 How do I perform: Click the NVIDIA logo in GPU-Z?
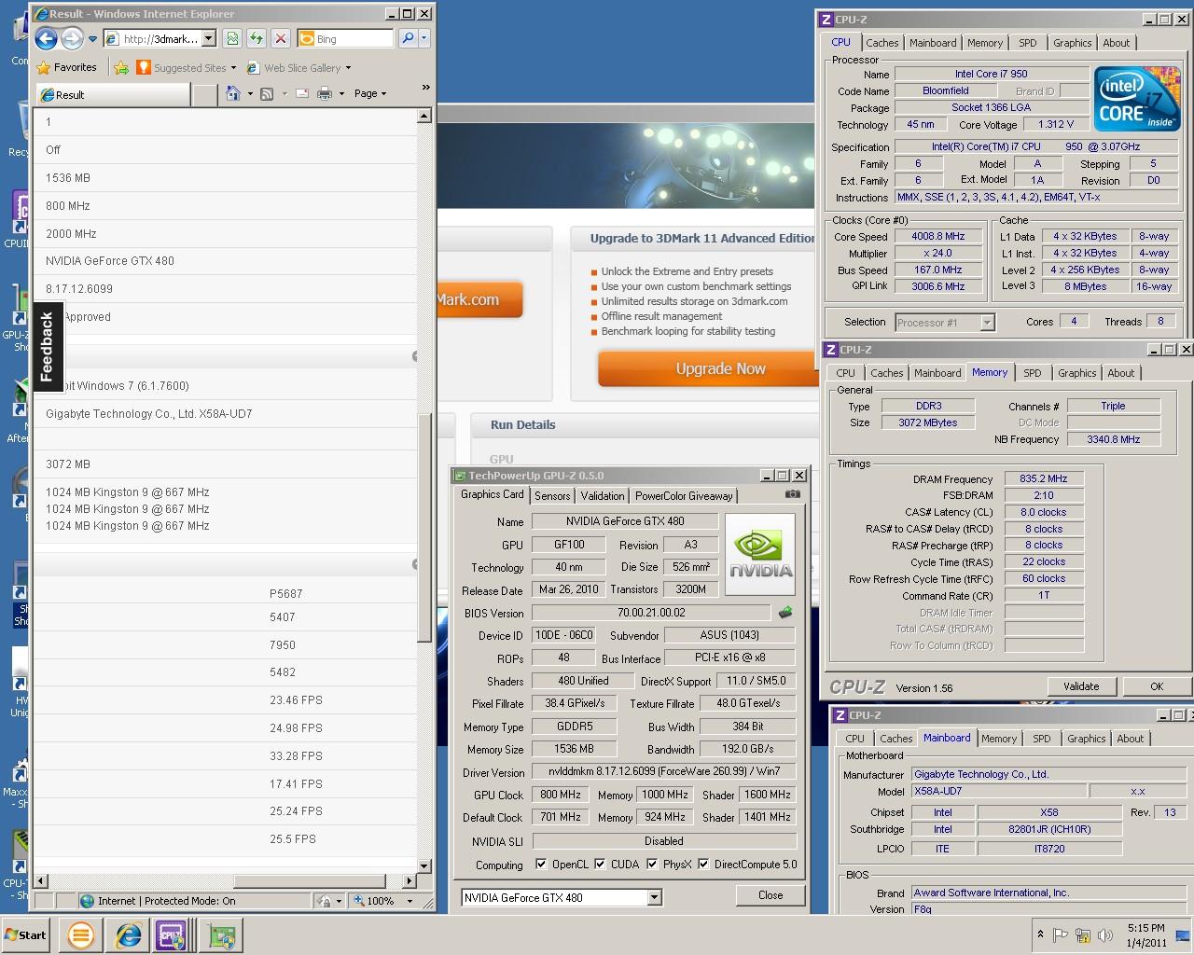(x=760, y=555)
